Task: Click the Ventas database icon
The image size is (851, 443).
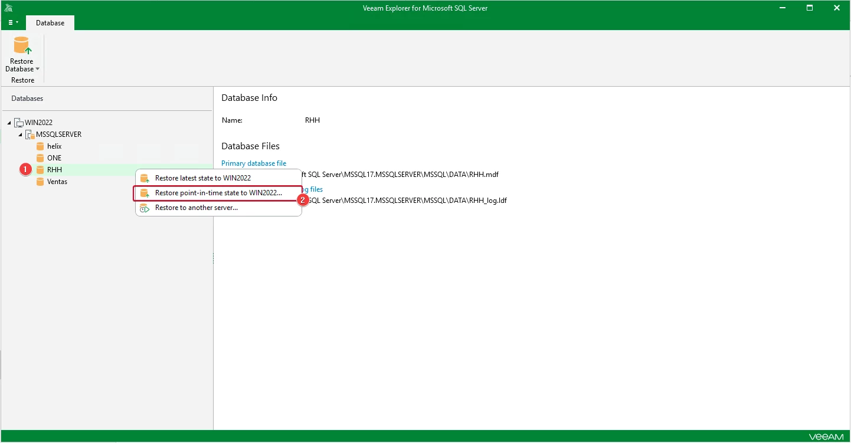Action: tap(40, 182)
